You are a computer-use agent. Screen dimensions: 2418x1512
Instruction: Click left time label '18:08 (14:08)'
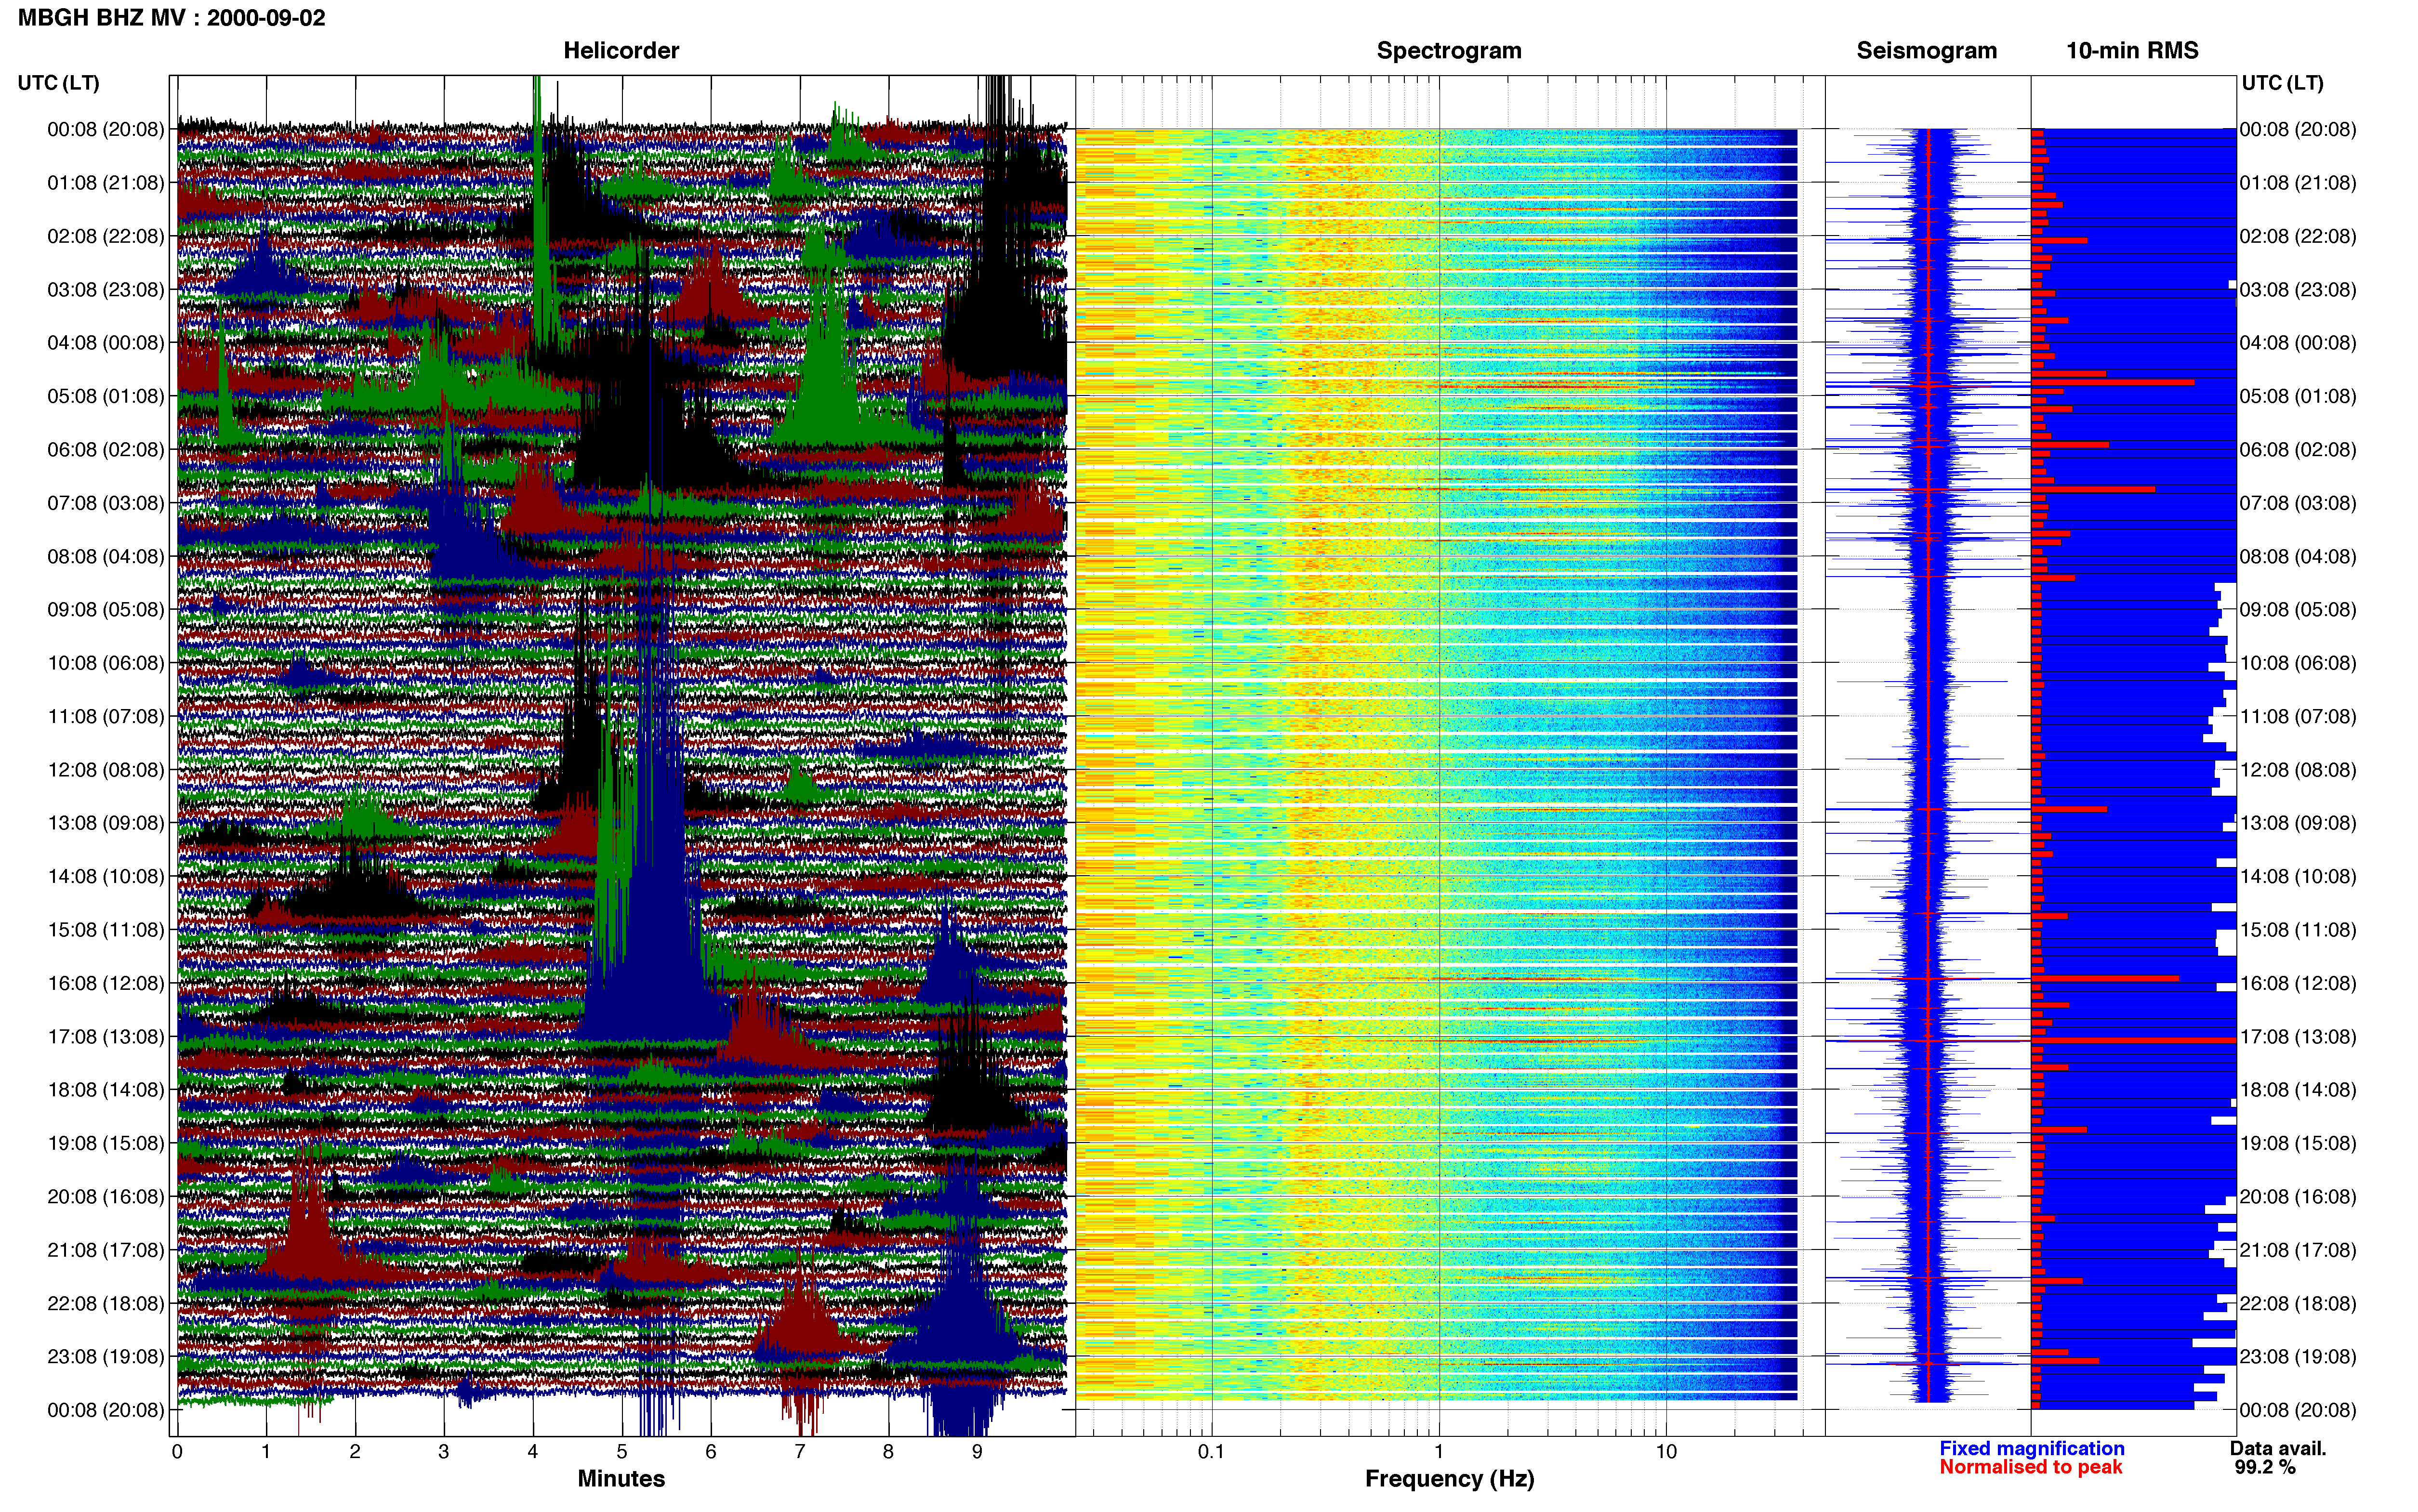[105, 1090]
